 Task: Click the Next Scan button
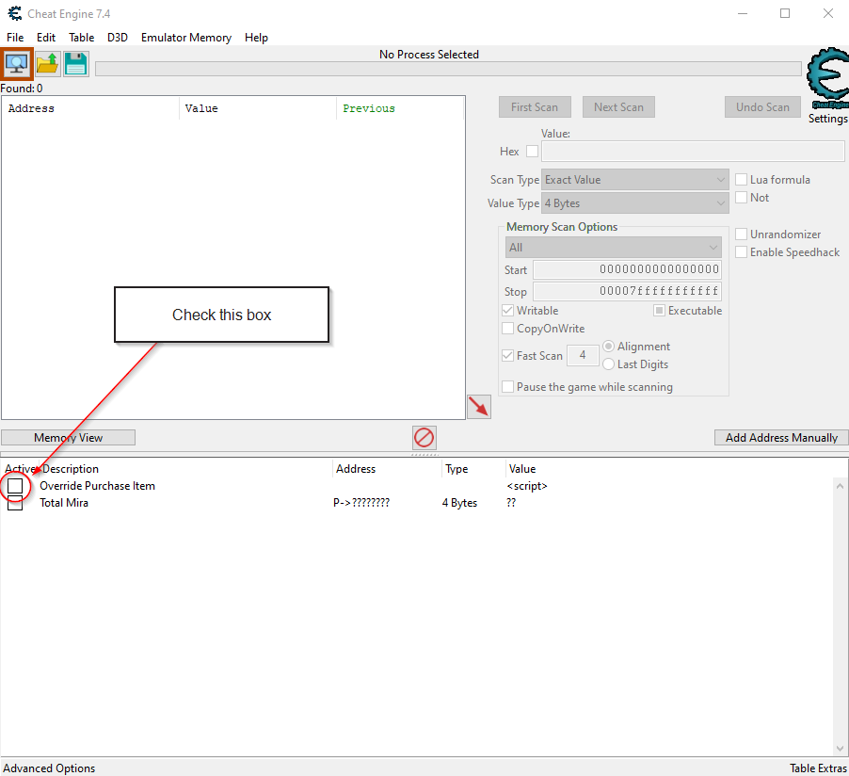pyautogui.click(x=618, y=106)
